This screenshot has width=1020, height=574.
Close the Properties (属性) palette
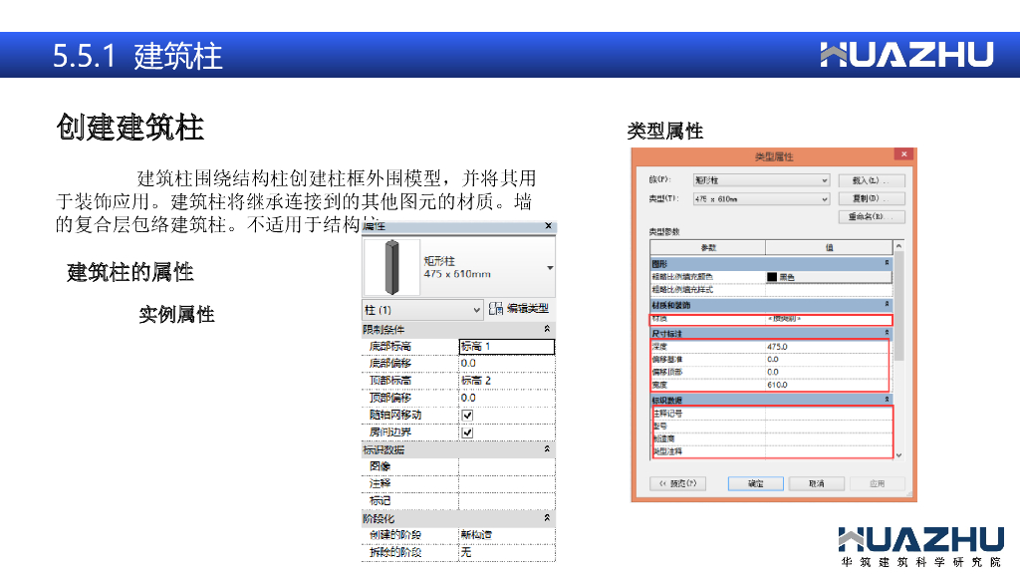click(548, 227)
